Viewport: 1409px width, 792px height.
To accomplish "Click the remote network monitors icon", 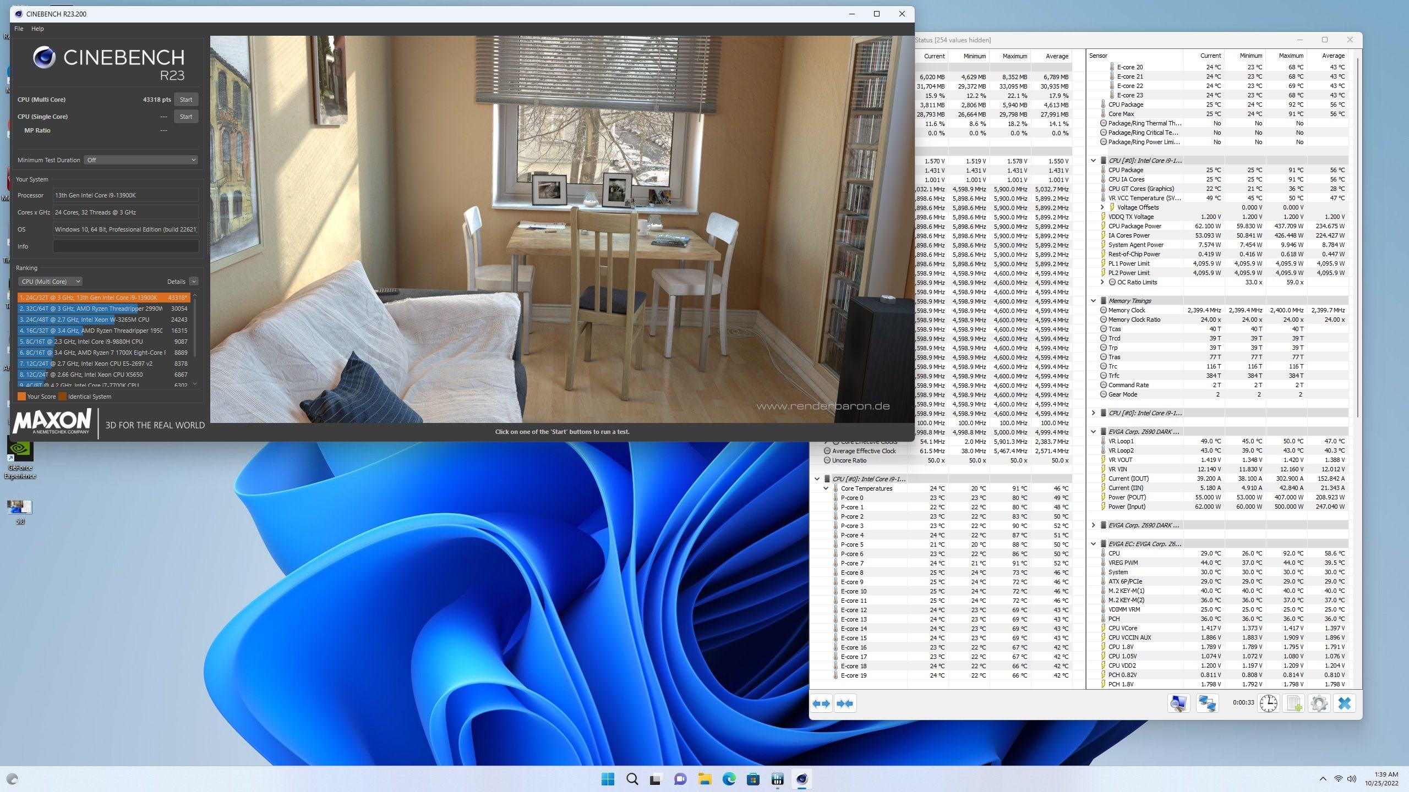I will pos(1208,703).
